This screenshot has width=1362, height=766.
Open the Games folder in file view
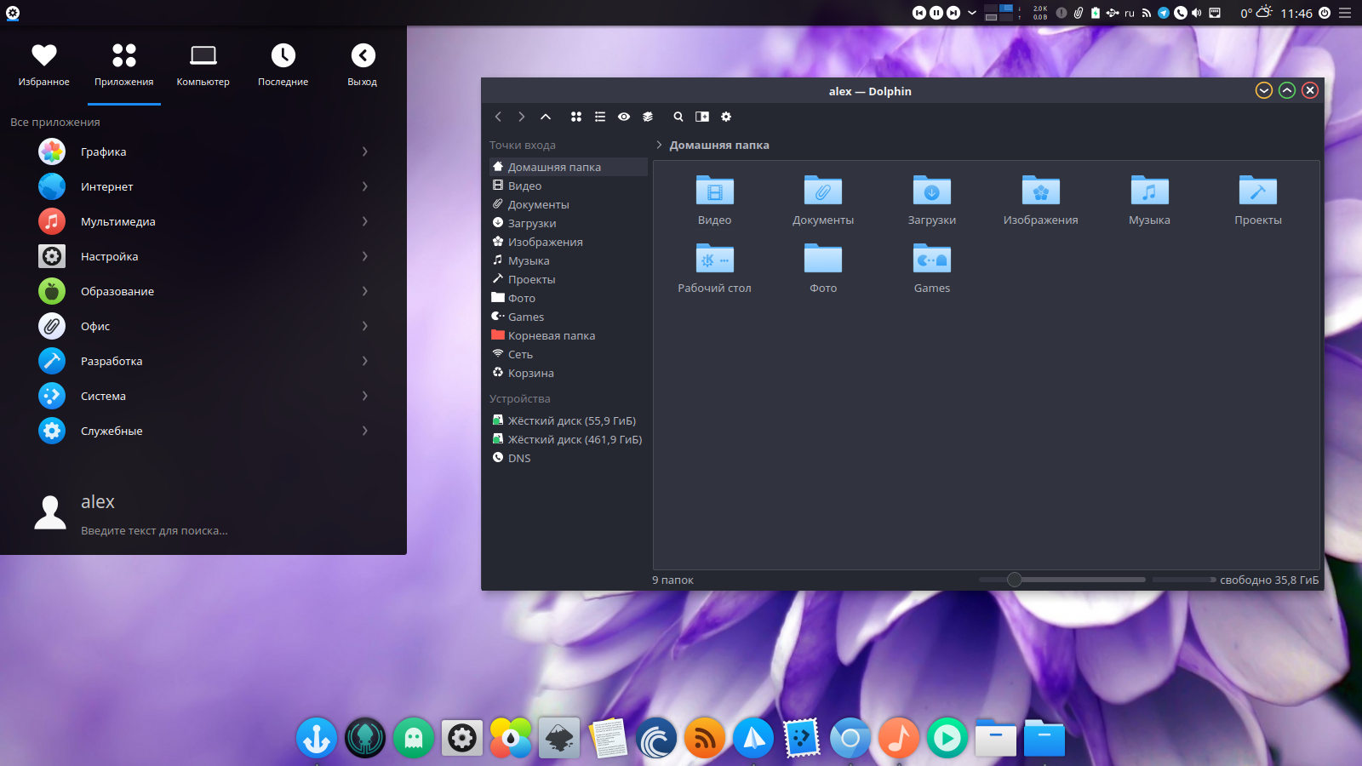[931, 259]
